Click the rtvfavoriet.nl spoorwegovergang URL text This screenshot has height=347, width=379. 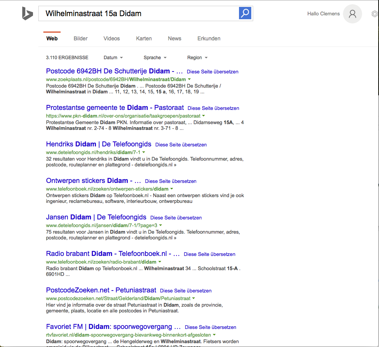[x=129, y=335]
